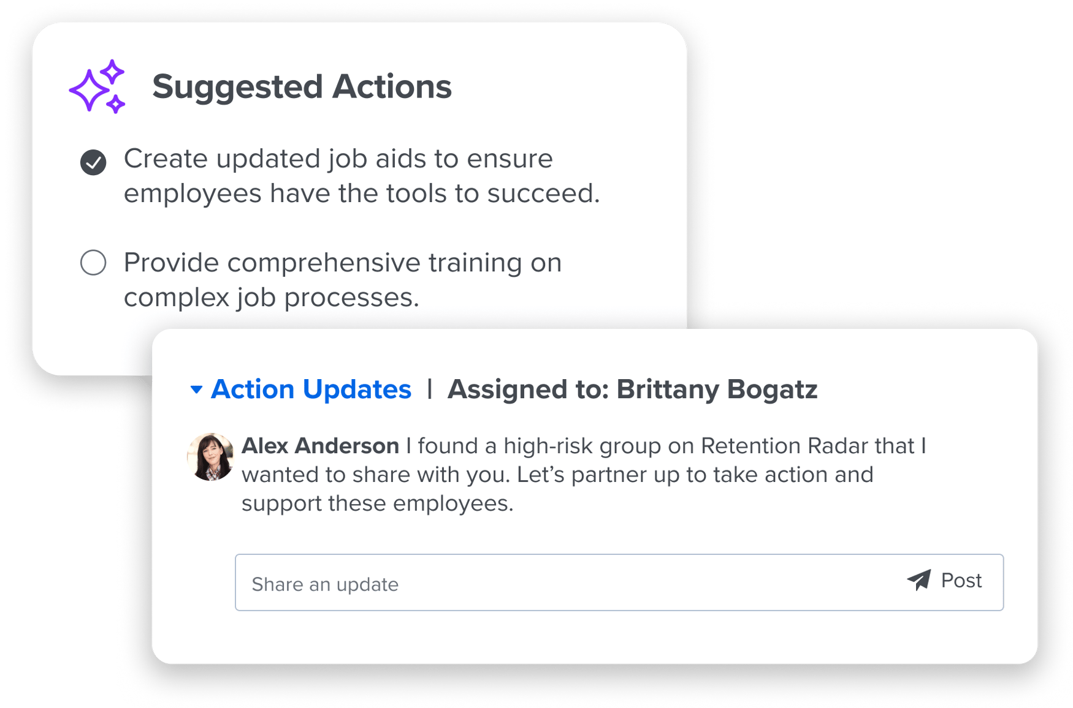The width and height of the screenshot is (1073, 708).
Task: Click the dark checkmark circle on the first action
Action: (93, 162)
